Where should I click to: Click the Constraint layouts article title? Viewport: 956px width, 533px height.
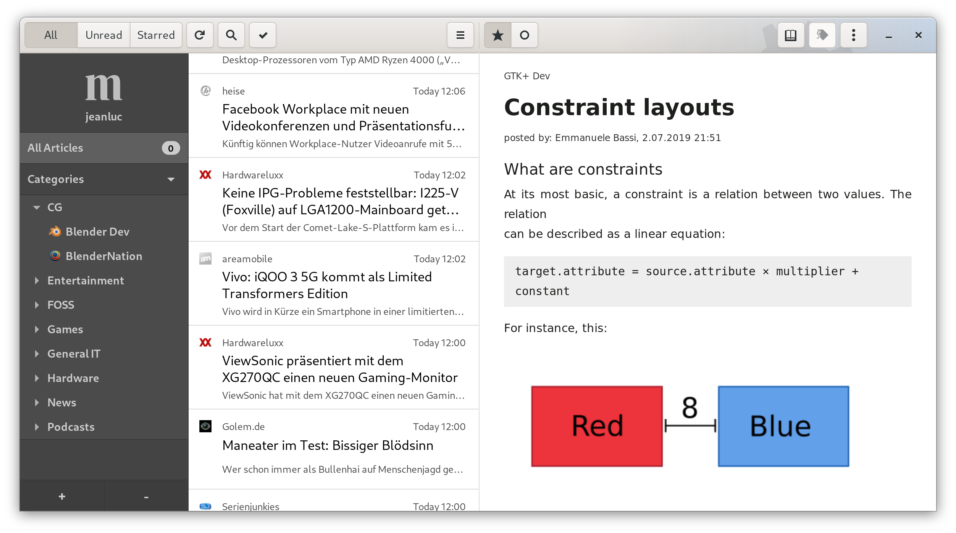click(619, 107)
